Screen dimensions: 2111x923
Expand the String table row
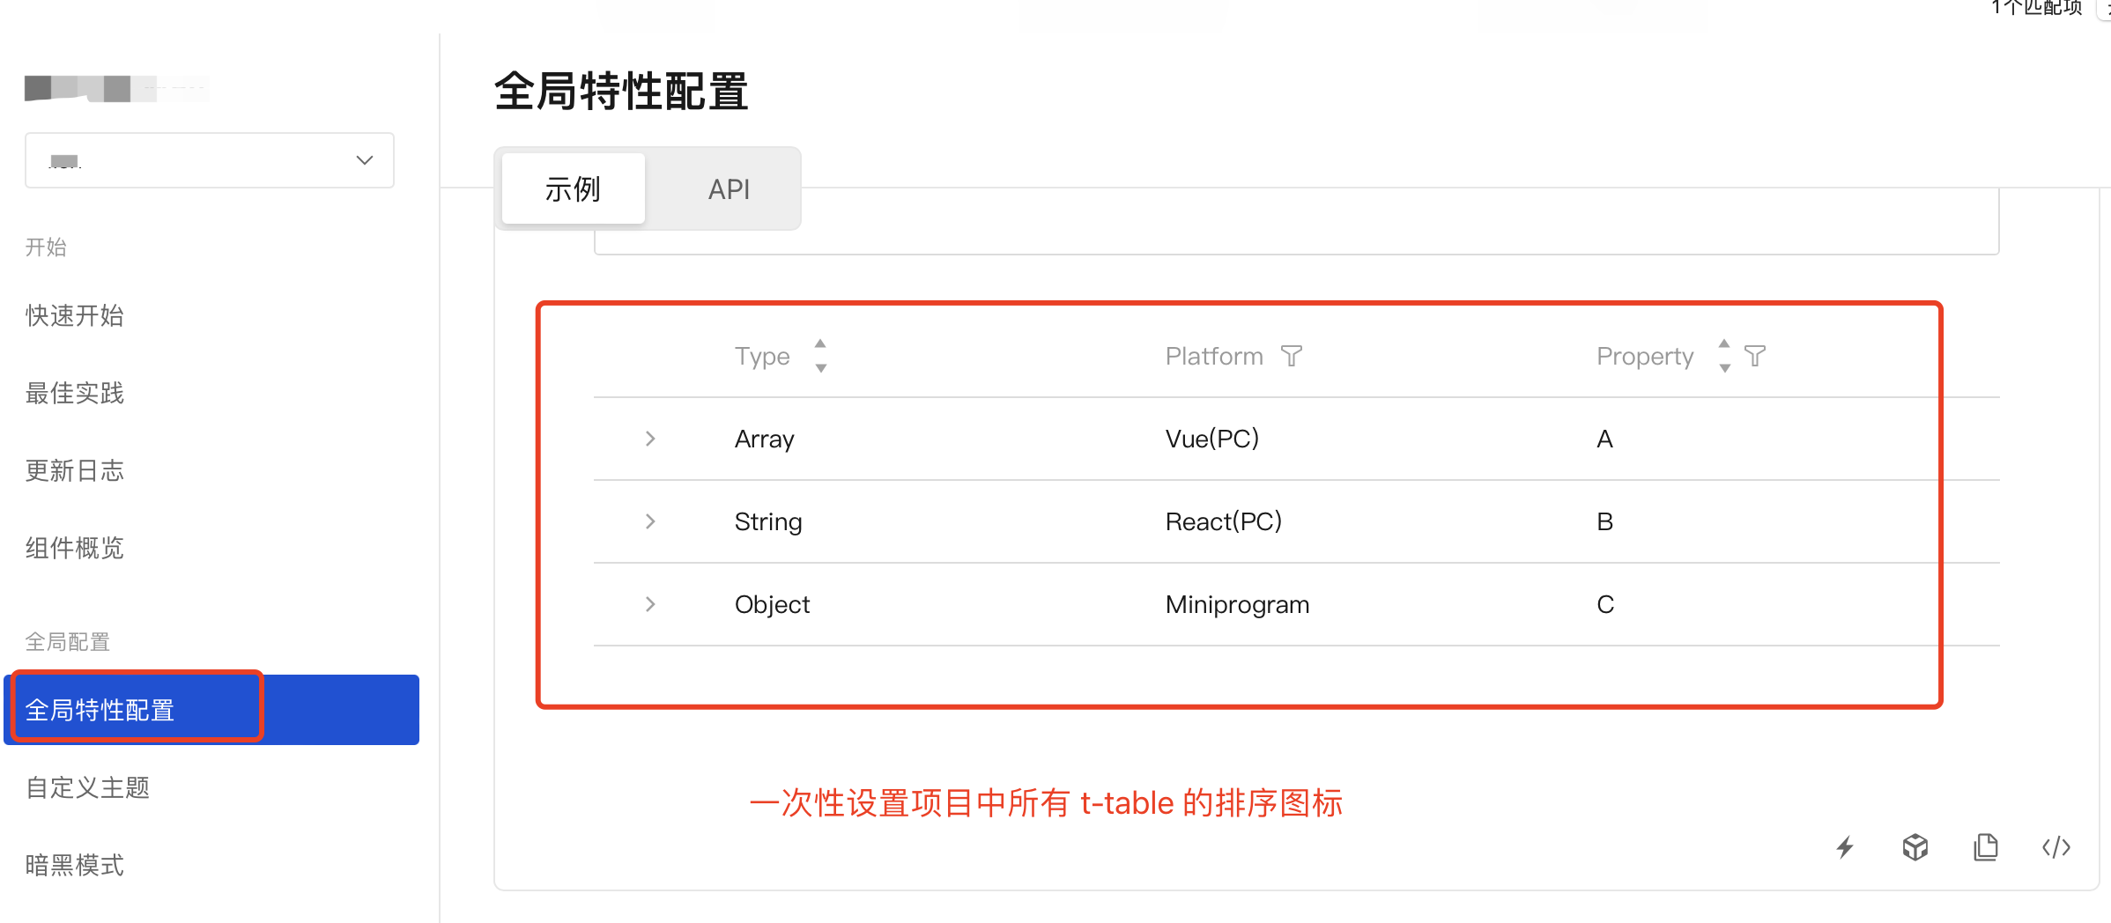[650, 521]
